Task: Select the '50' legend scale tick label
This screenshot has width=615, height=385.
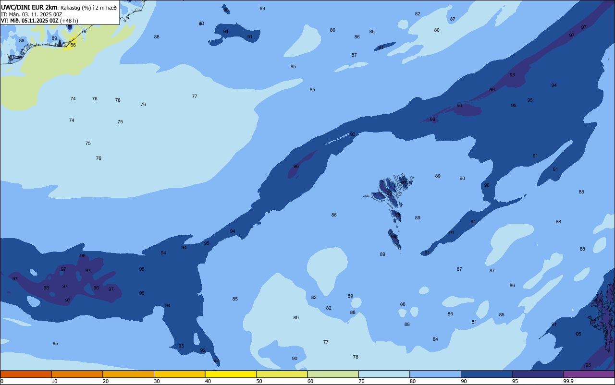Action: (259, 381)
